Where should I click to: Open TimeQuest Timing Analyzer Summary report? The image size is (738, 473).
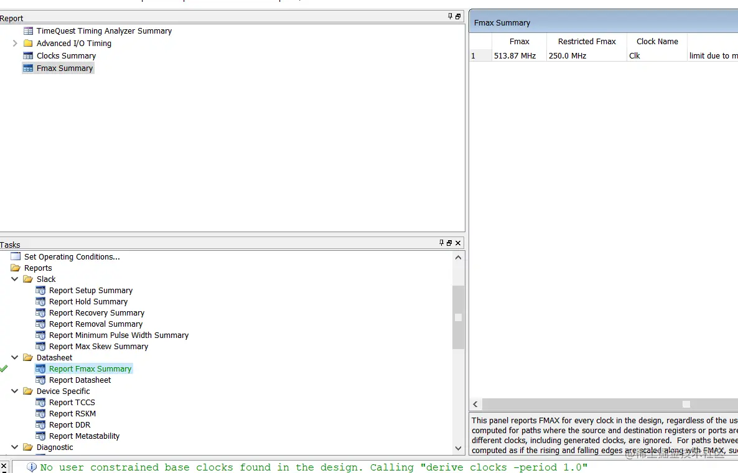coord(104,30)
